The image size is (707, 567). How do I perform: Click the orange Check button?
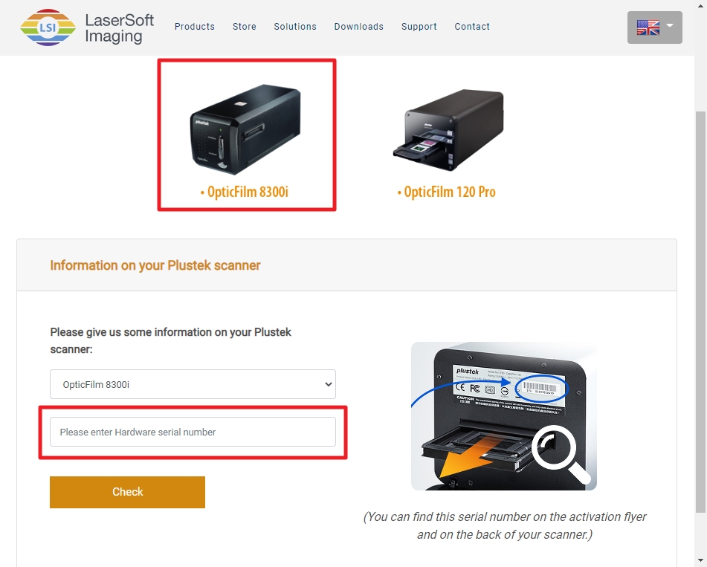(127, 492)
